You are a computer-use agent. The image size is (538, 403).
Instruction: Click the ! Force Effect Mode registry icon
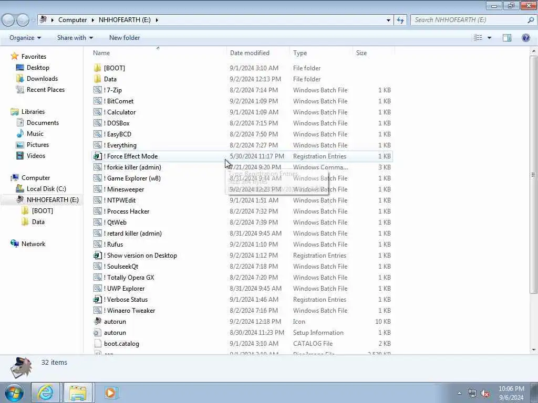tap(97, 156)
